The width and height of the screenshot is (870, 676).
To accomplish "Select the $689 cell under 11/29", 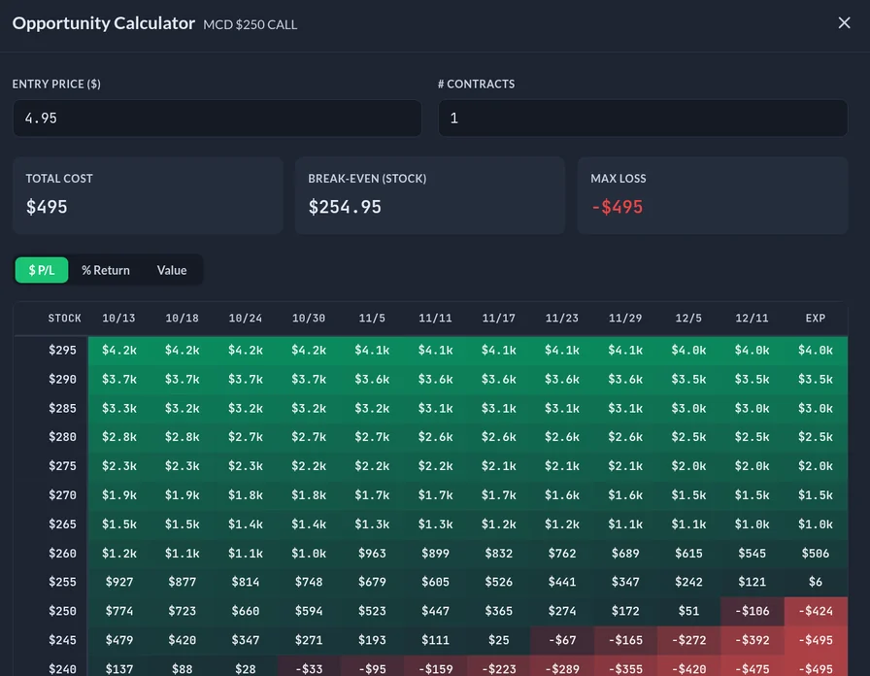I will click(625, 554).
